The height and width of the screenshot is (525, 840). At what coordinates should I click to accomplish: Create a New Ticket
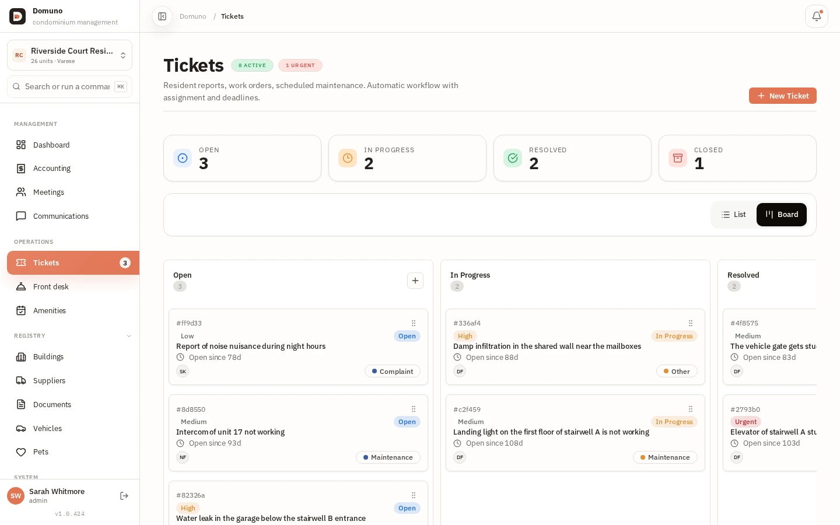pyautogui.click(x=783, y=96)
